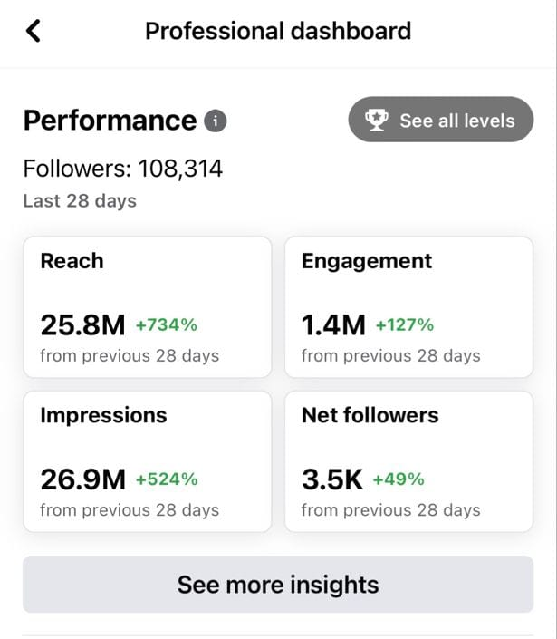The image size is (557, 639).
Task: Click the Last 28 days label
Action: pyautogui.click(x=80, y=201)
